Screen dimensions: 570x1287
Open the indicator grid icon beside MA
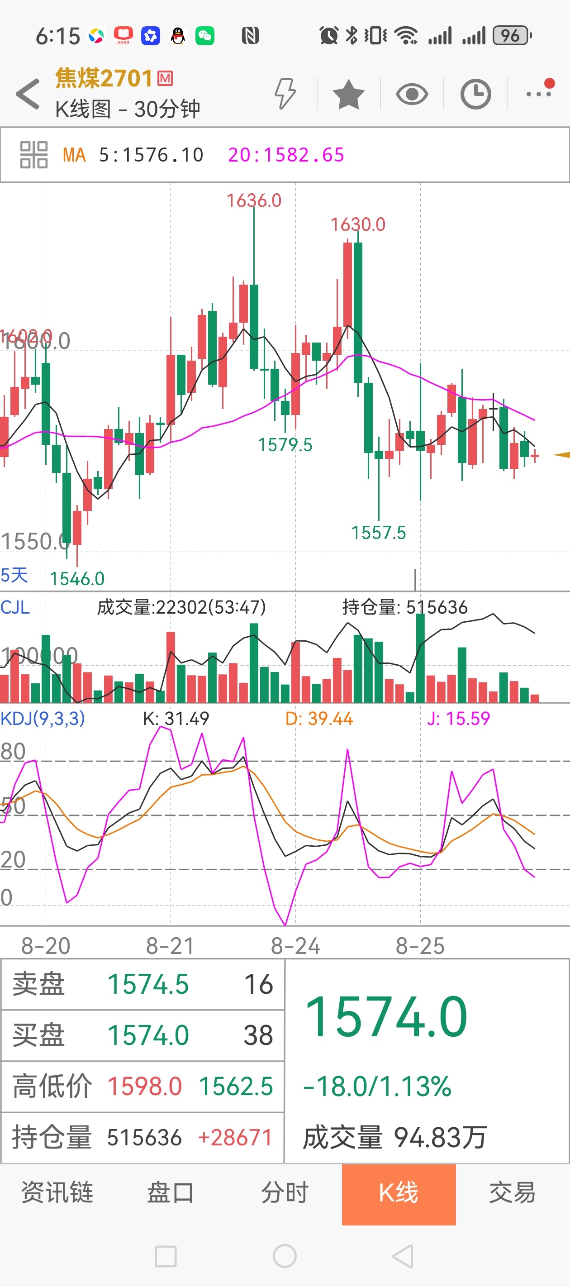tap(33, 155)
